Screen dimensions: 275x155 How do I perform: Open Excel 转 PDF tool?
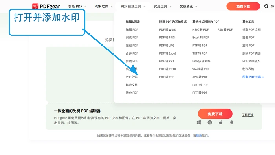click(201, 38)
